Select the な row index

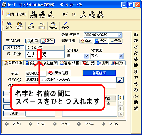point(136,59)
